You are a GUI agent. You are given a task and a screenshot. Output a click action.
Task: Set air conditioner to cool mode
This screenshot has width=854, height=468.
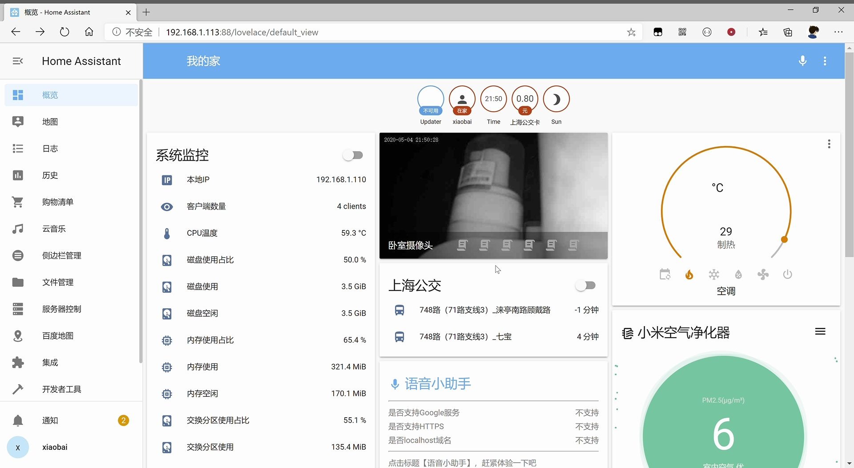point(713,274)
